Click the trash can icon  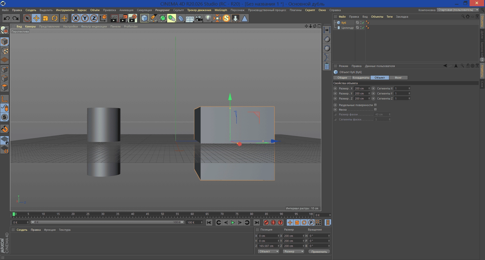coord(327,67)
